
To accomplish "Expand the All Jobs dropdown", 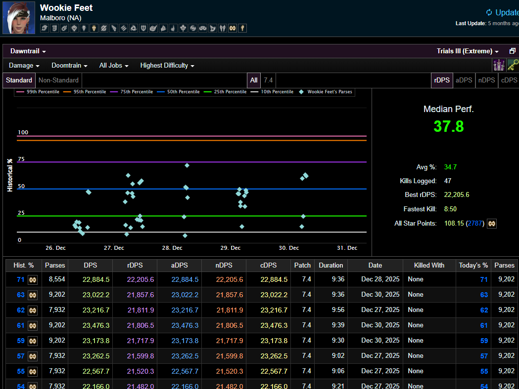I will click(x=114, y=65).
